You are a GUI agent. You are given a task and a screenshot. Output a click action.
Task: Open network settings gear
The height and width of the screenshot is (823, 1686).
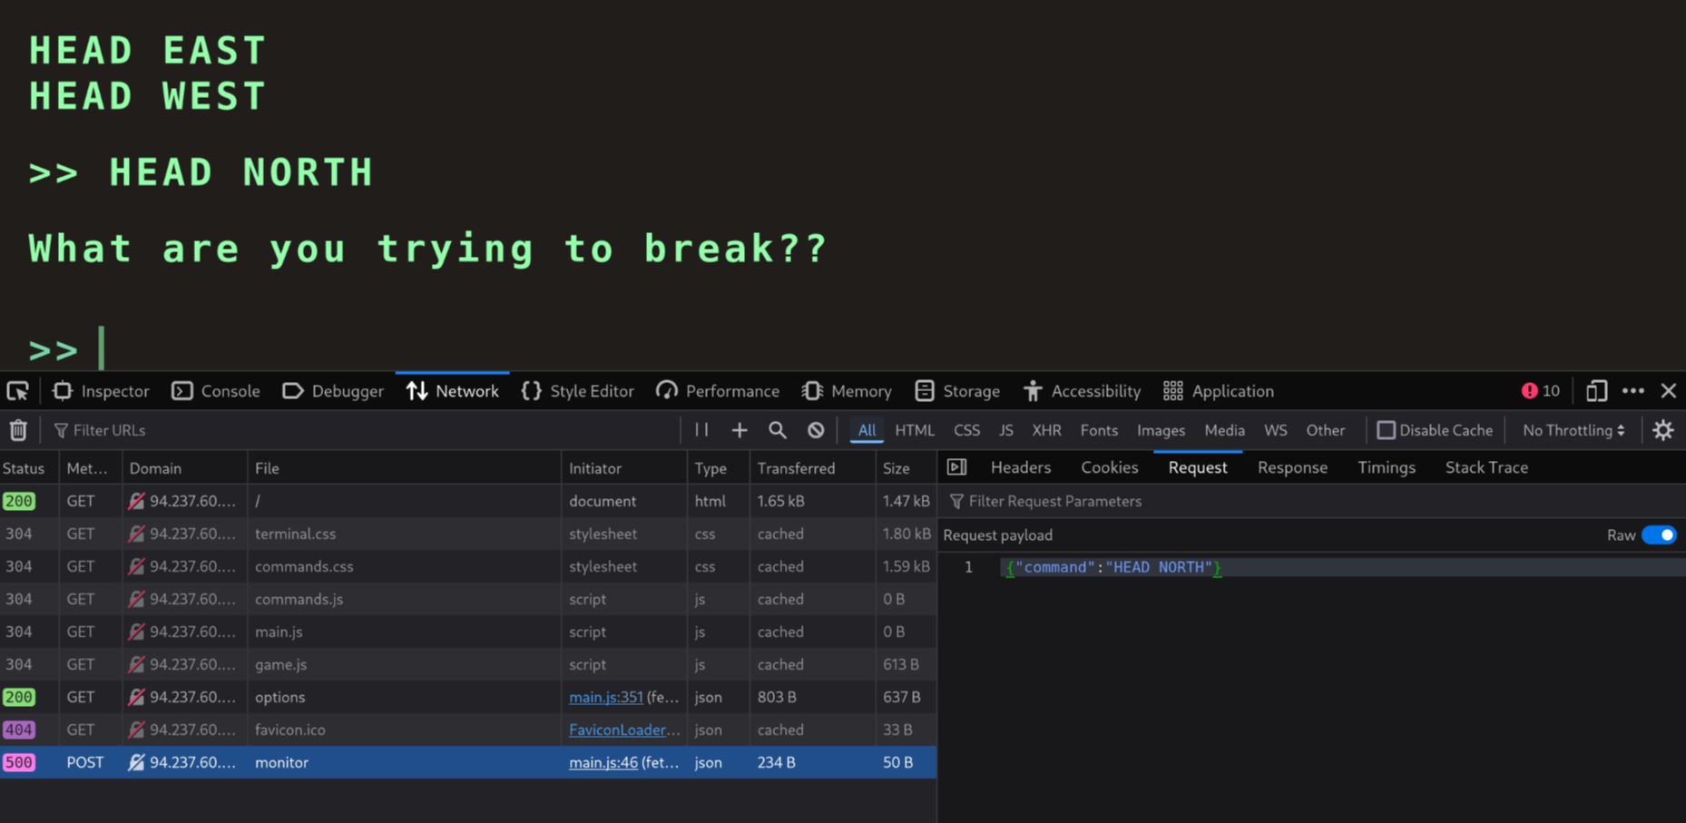(x=1663, y=430)
